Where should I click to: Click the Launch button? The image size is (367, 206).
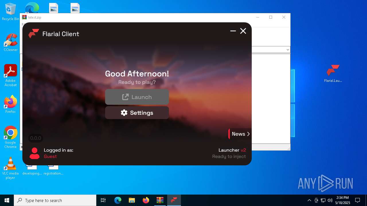pos(137,97)
